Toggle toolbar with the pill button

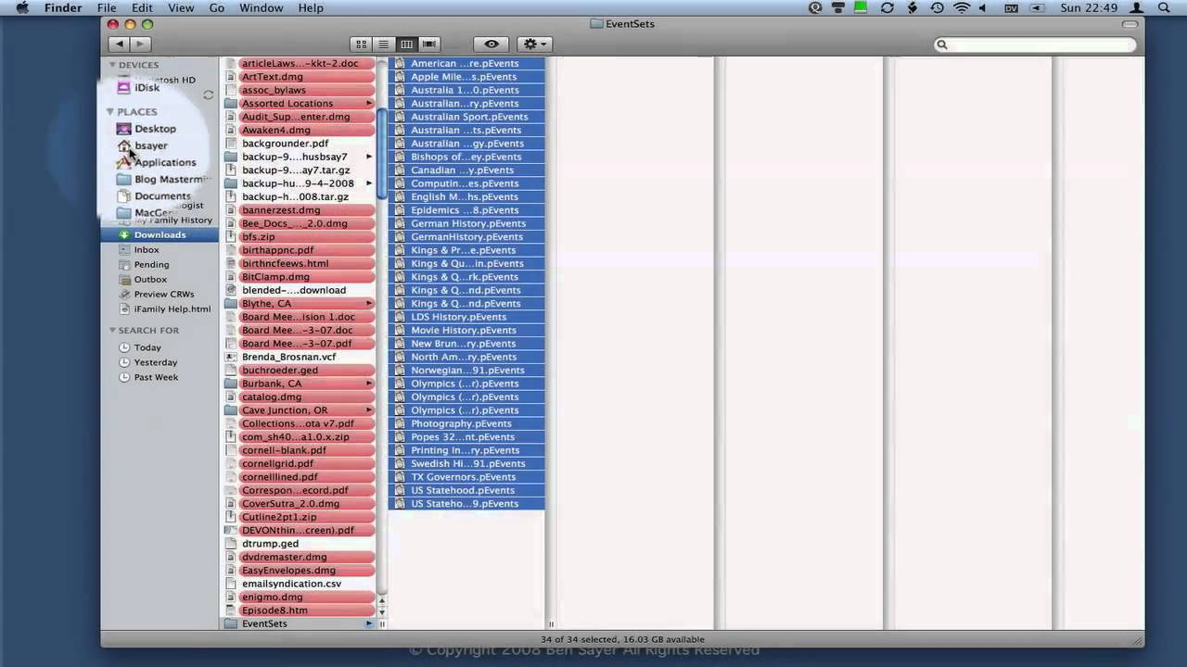[x=1130, y=24]
